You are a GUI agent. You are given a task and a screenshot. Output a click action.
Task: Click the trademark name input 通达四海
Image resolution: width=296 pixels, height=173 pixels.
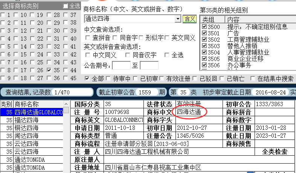click(x=130, y=19)
